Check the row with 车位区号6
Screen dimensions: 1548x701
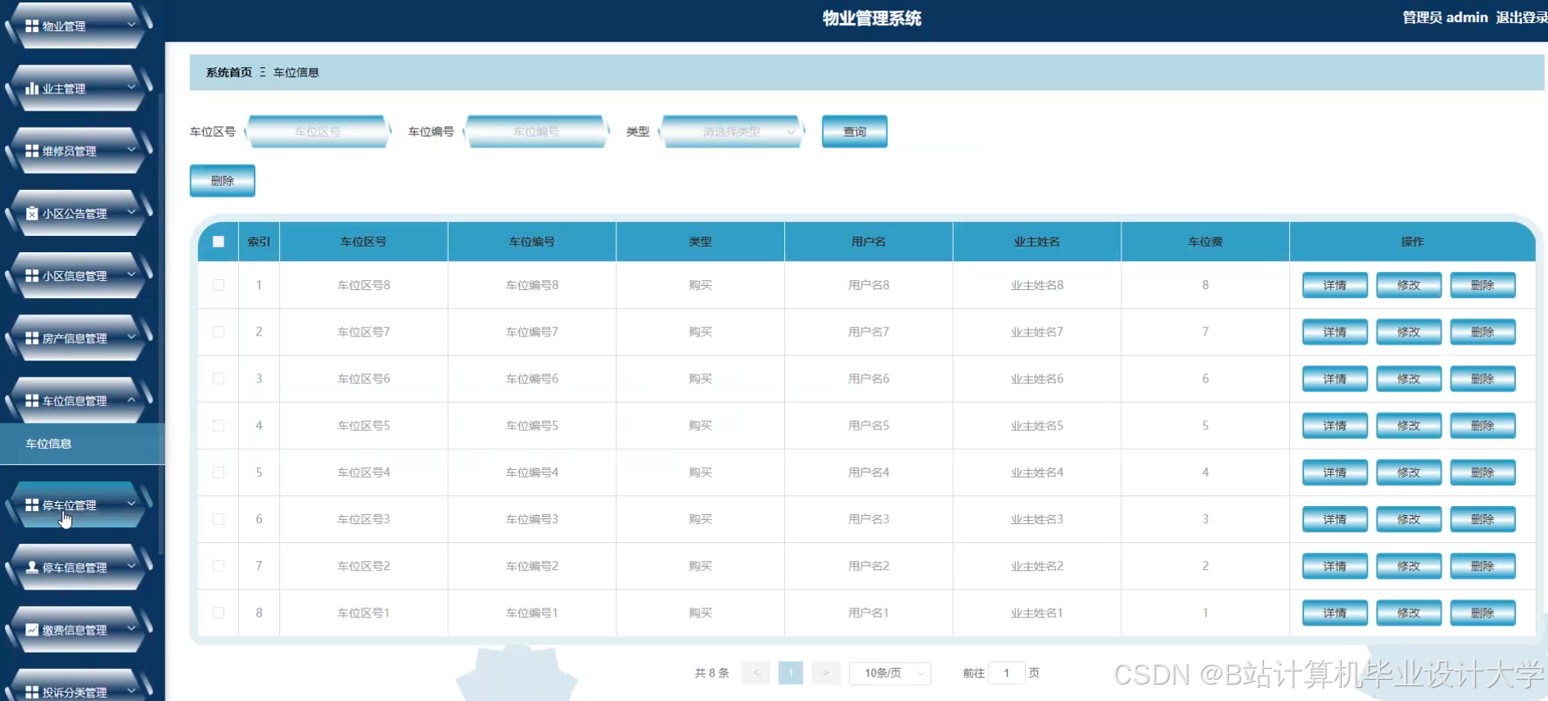click(x=219, y=378)
